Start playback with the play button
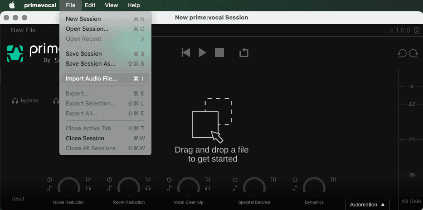 [x=203, y=52]
